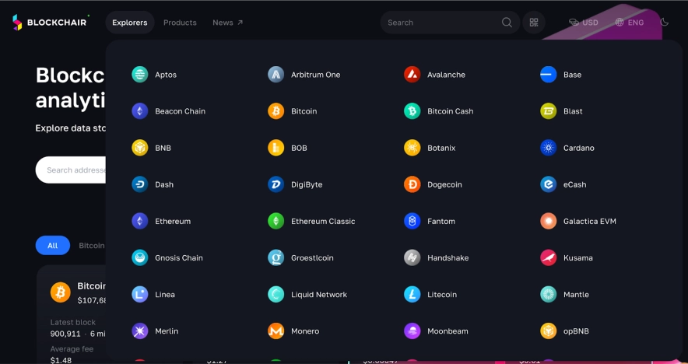Click the top Search field
Image resolution: width=688 pixels, height=364 pixels.
point(440,23)
